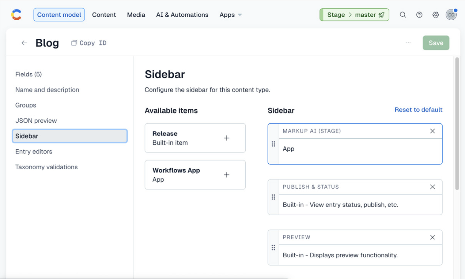Remove Preview from the sidebar
The height and width of the screenshot is (279, 465).
[432, 237]
